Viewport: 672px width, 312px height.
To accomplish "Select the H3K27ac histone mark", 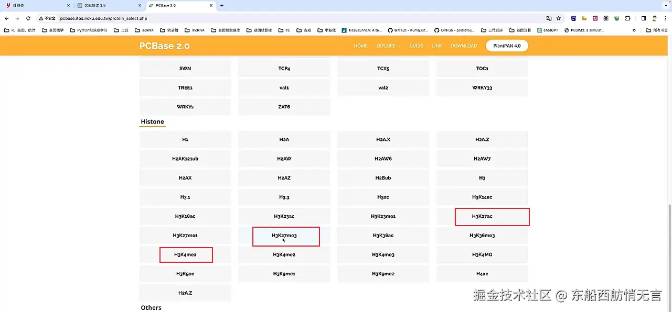I will click(482, 216).
